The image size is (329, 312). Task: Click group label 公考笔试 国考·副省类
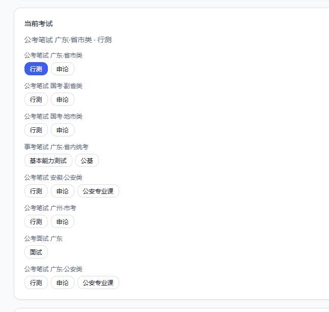[53, 86]
